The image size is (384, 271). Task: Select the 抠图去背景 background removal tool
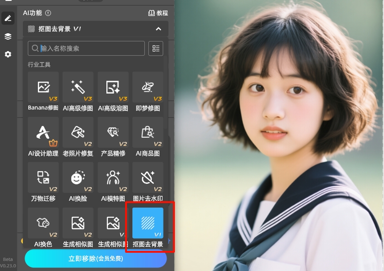pyautogui.click(x=148, y=224)
